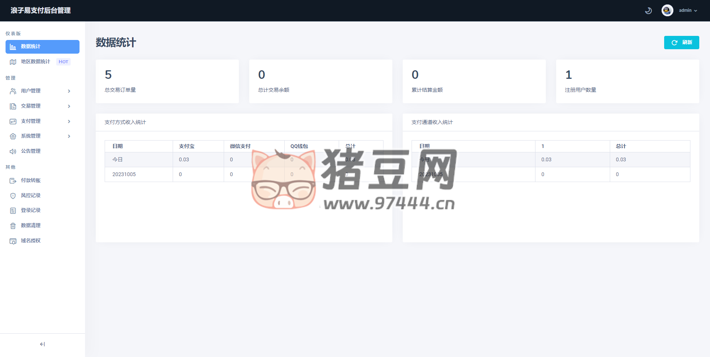Select the 数据统计 bar chart icon
710x357 pixels.
[13, 47]
